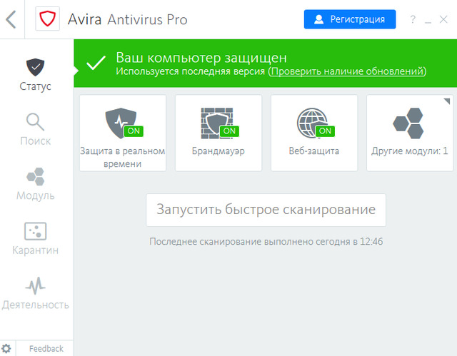
Task: Start Запустить быстрое сканирование
Action: (266, 210)
